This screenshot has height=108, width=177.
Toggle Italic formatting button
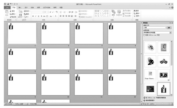36,16
